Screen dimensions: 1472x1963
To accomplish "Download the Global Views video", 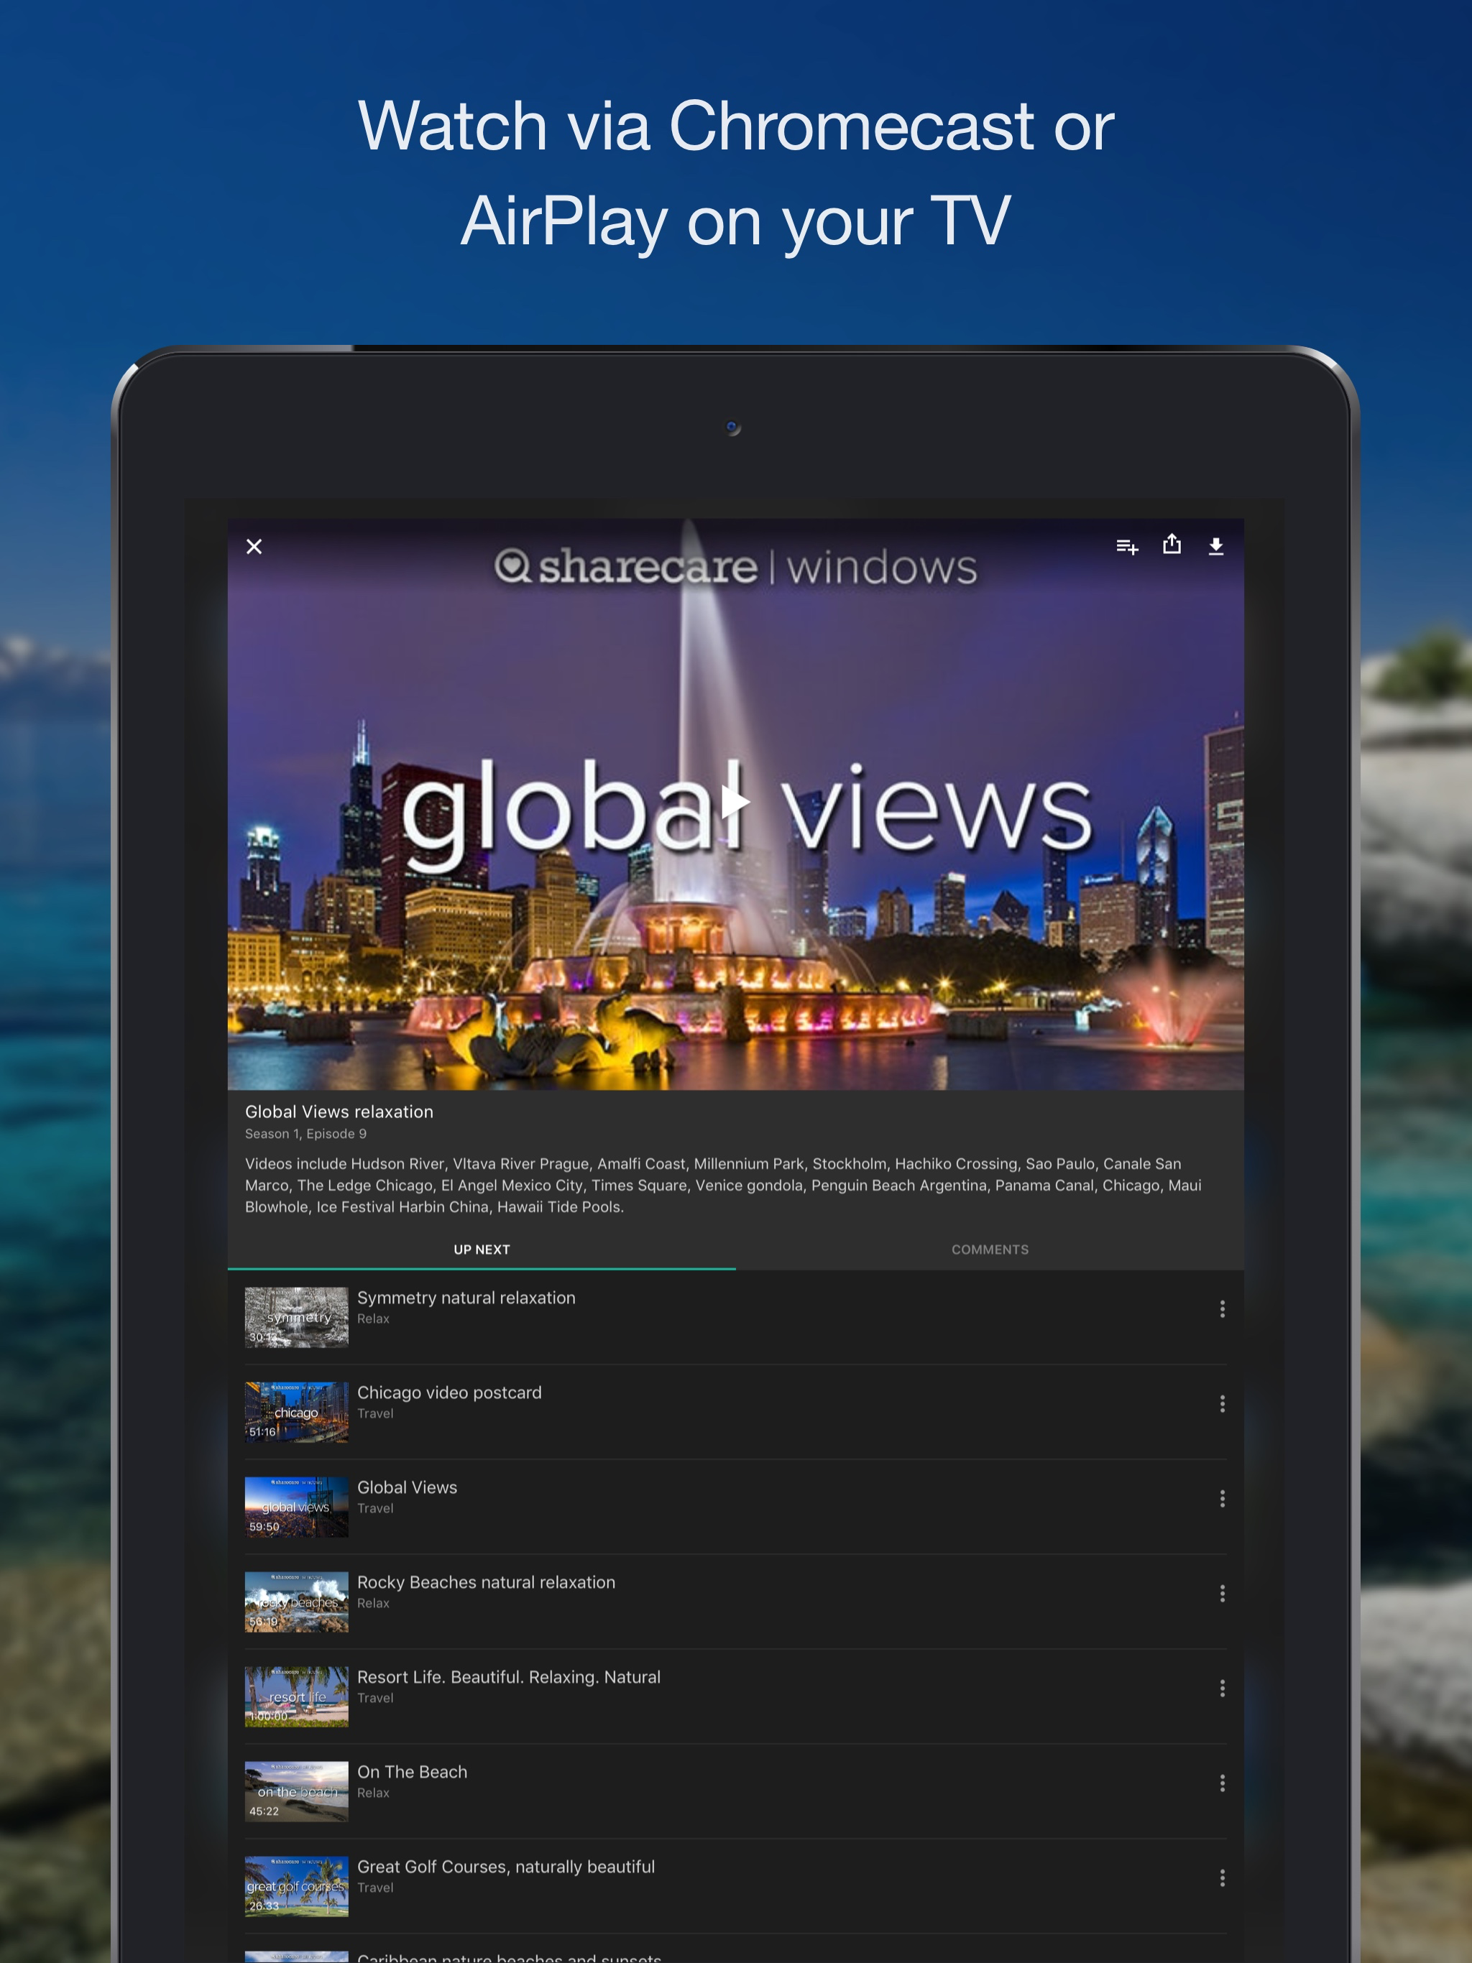I will 1216,547.
